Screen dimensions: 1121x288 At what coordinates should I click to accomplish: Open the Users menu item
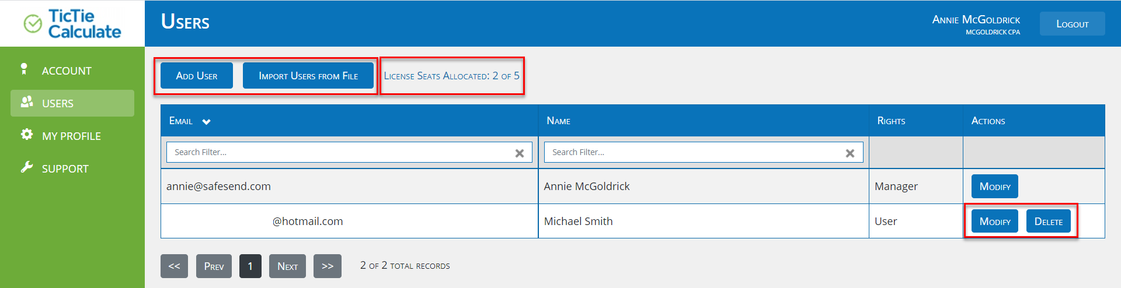[x=72, y=103]
